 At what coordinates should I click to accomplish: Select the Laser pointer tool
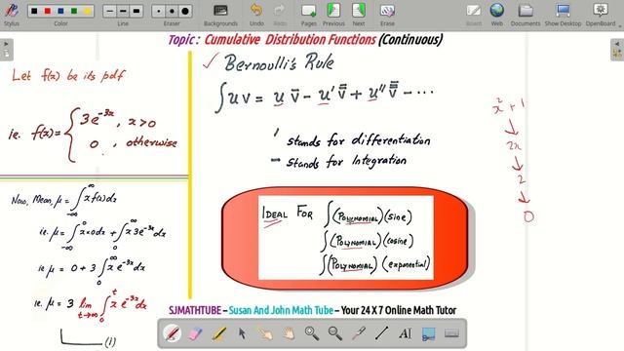click(x=359, y=333)
